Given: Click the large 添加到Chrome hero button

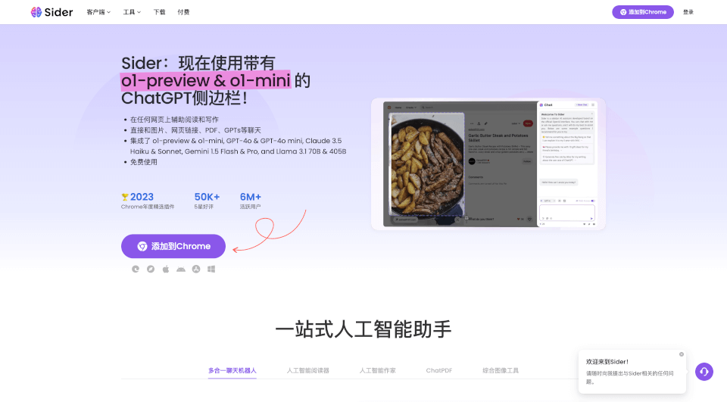Looking at the screenshot, I should click(x=173, y=246).
